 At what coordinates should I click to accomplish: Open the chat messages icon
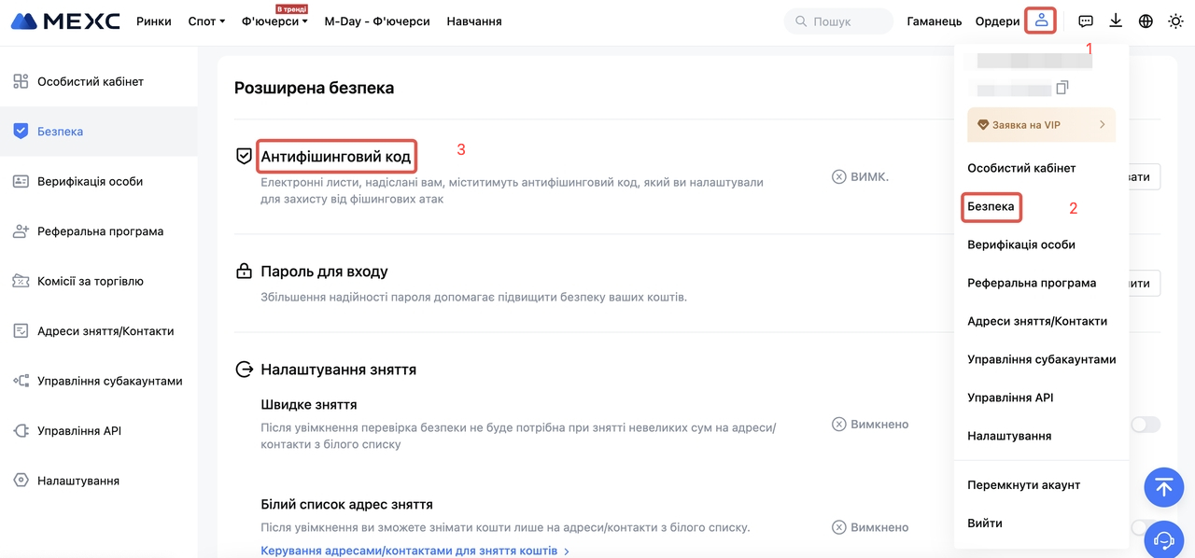click(x=1086, y=21)
